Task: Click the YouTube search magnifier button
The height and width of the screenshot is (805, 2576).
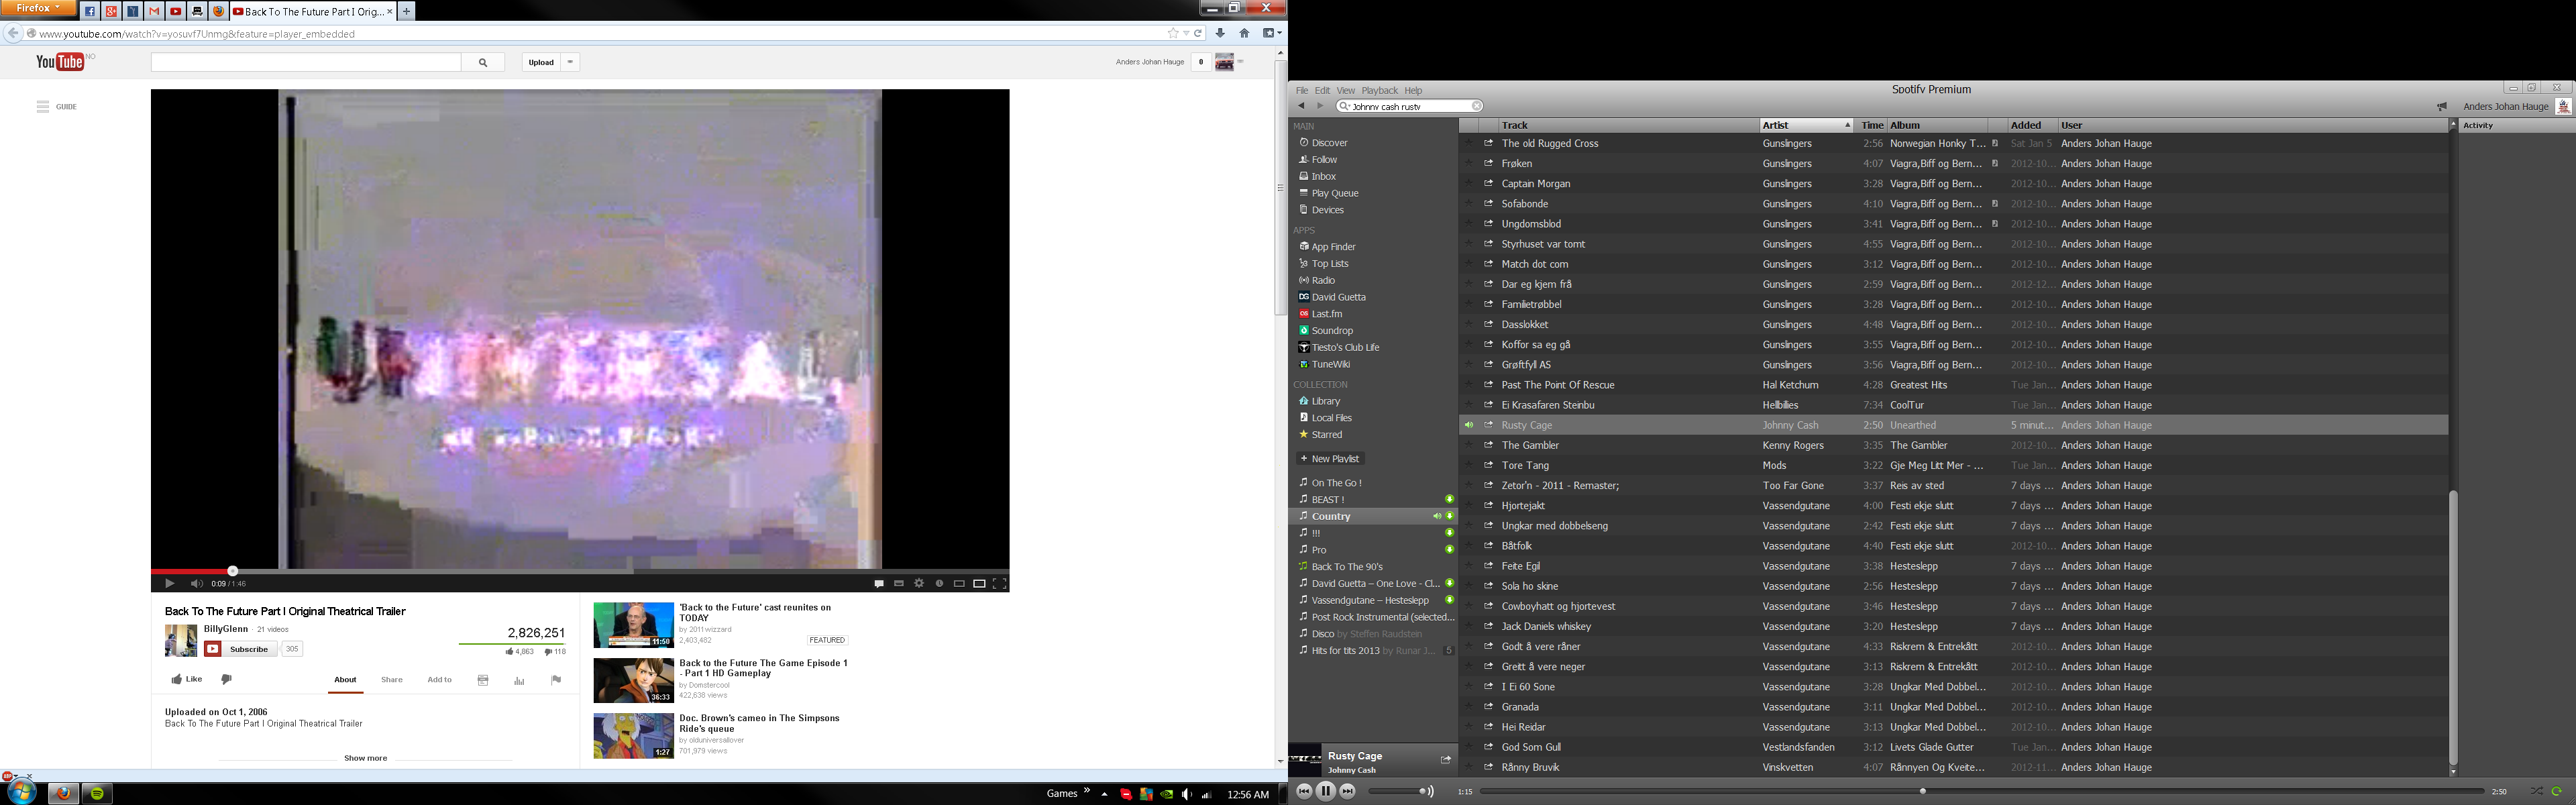Action: click(x=483, y=62)
